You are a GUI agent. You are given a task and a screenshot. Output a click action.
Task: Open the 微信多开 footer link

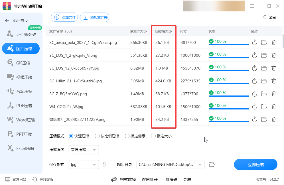[x=150, y=180]
